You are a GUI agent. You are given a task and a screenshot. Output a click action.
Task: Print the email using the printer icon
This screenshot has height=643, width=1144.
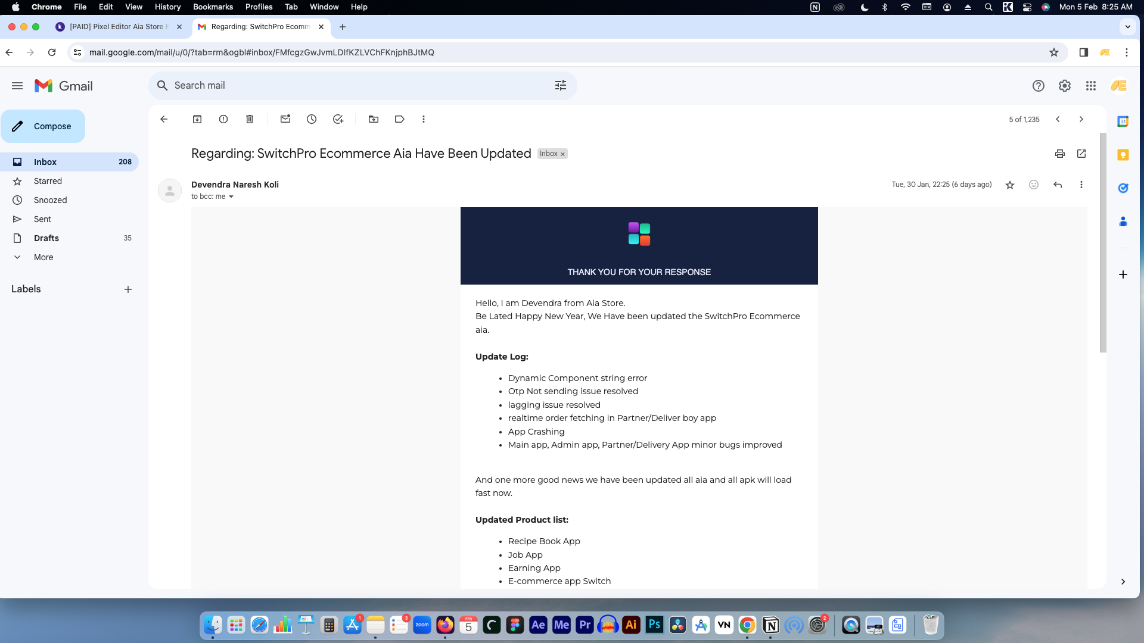point(1059,154)
